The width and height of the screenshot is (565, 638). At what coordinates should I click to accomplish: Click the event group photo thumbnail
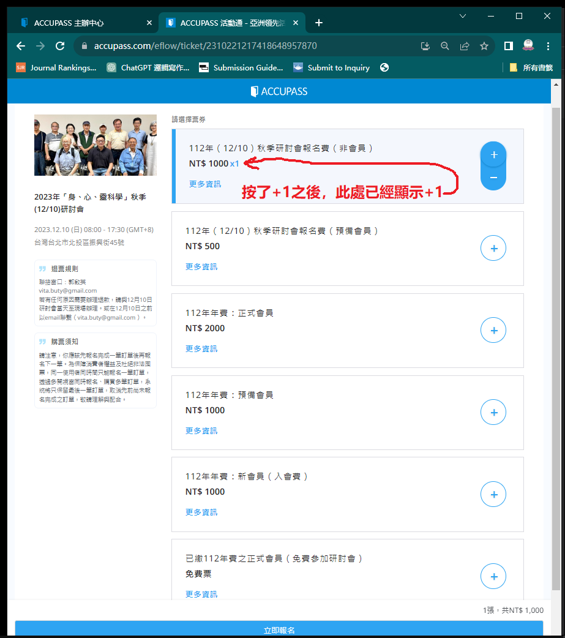click(x=95, y=145)
